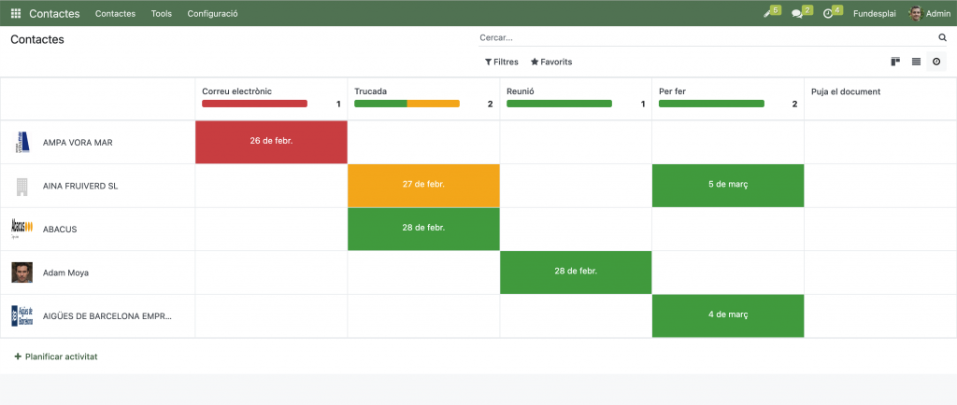
Task: Expand the Favorits dropdown
Action: [x=551, y=62]
